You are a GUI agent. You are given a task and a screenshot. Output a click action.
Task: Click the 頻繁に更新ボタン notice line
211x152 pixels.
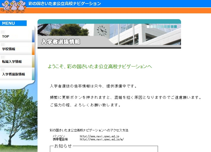click(126, 97)
